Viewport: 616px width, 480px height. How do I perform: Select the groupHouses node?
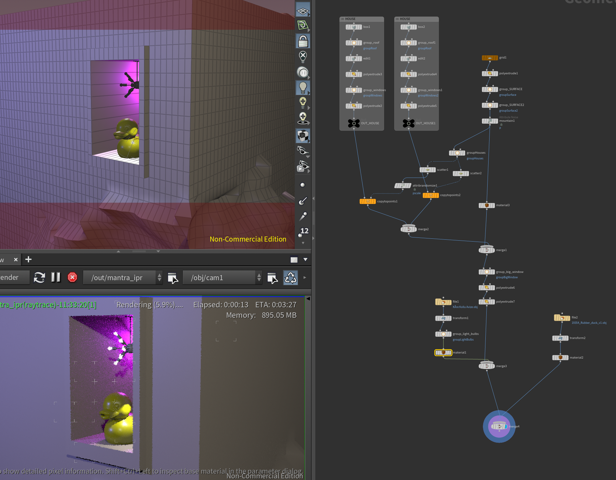[457, 153]
